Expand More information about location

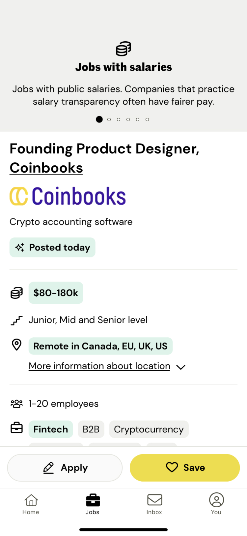point(99,366)
